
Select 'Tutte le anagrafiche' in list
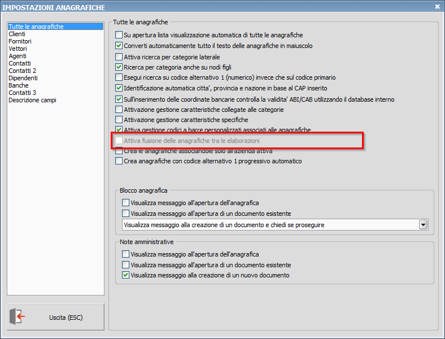[55, 27]
